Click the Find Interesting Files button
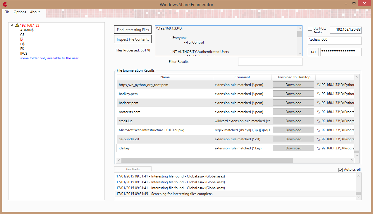 [133, 30]
